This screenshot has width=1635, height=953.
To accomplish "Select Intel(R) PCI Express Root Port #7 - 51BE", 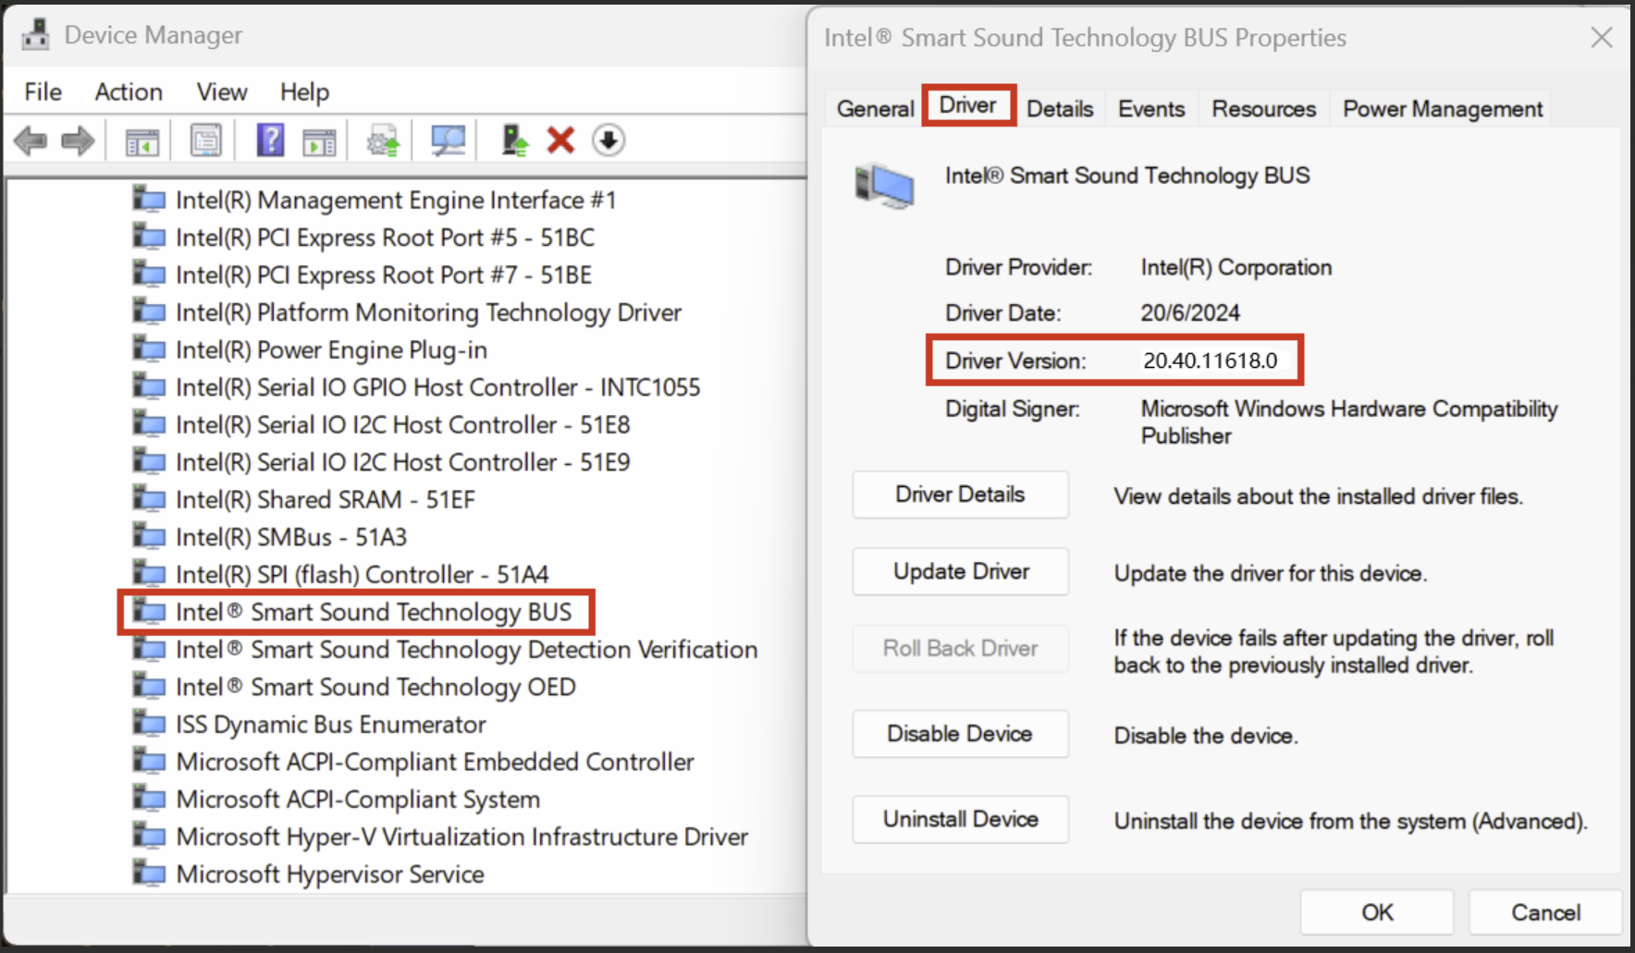I will [x=384, y=275].
